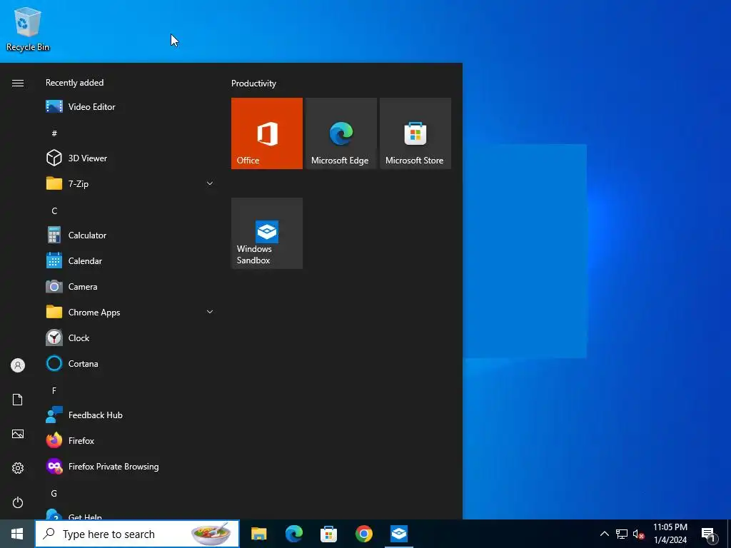Open Pictures from the Start sidebar

[18, 434]
